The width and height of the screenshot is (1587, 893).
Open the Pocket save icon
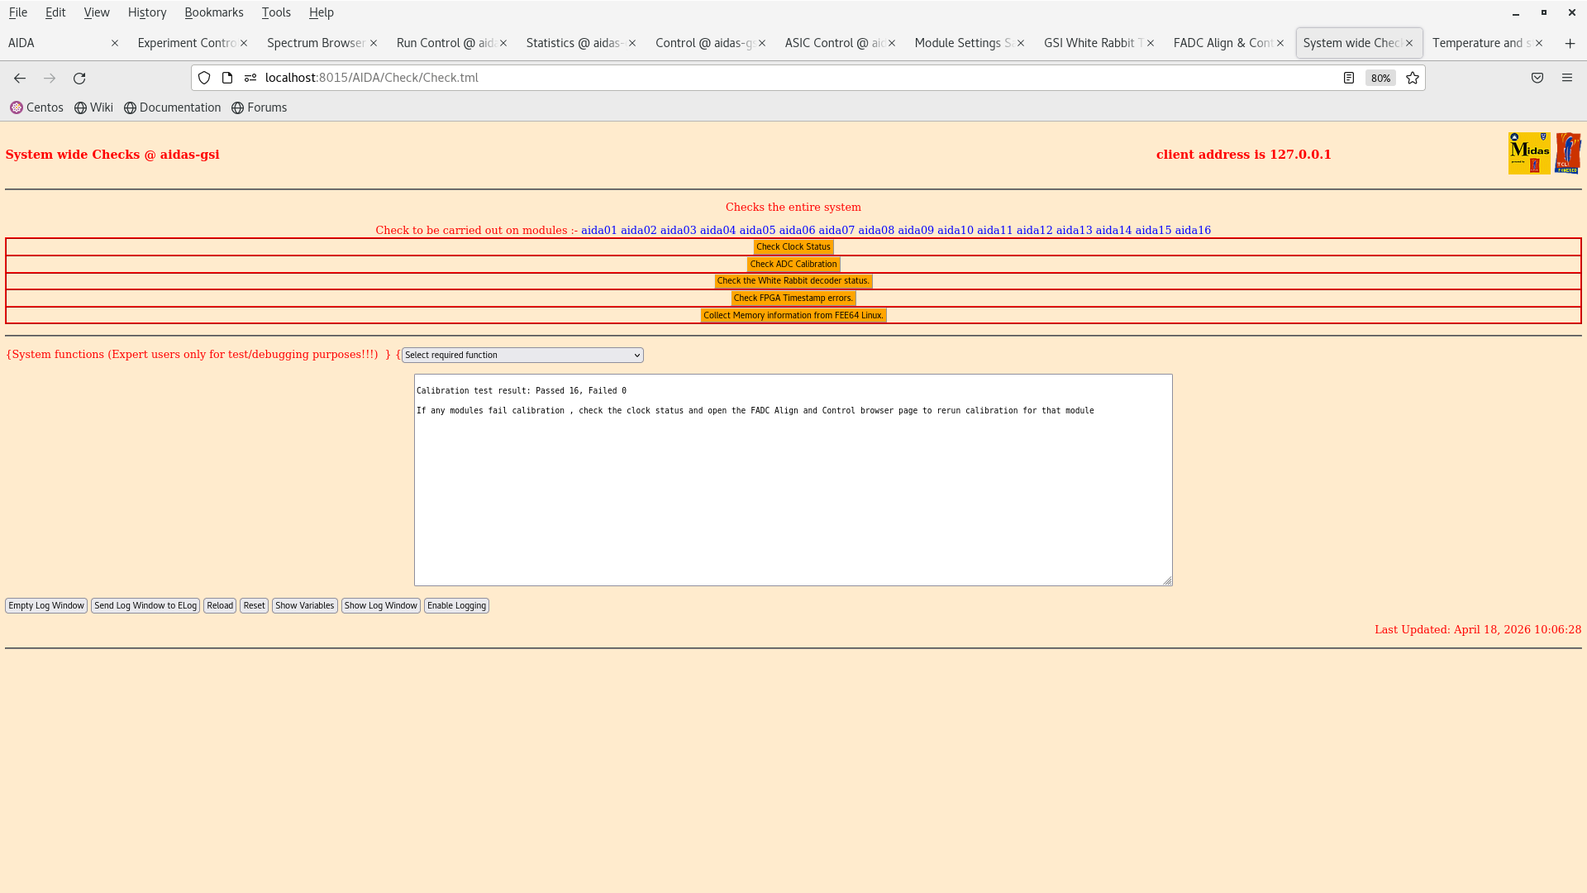tap(1537, 78)
